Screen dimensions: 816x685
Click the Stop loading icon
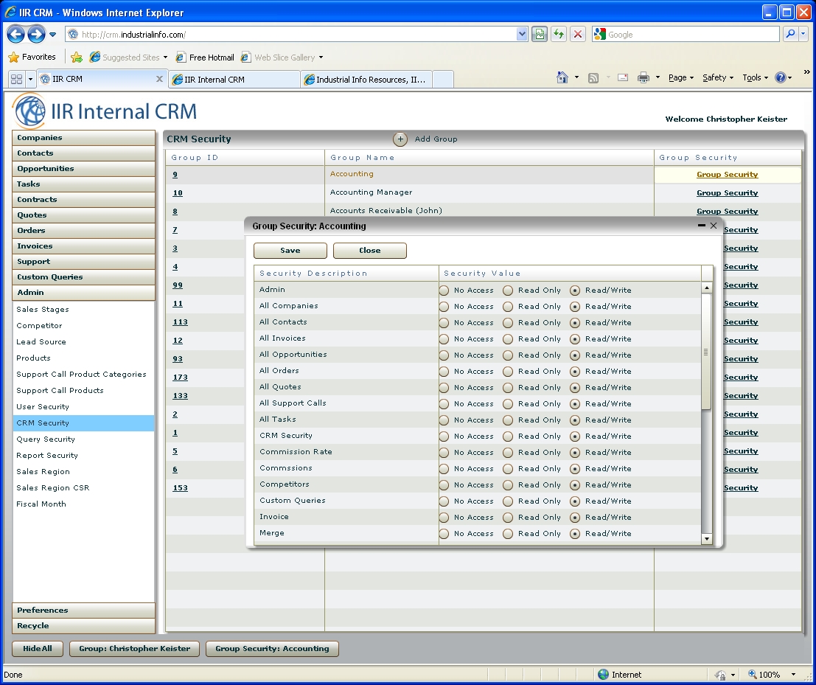tap(578, 35)
